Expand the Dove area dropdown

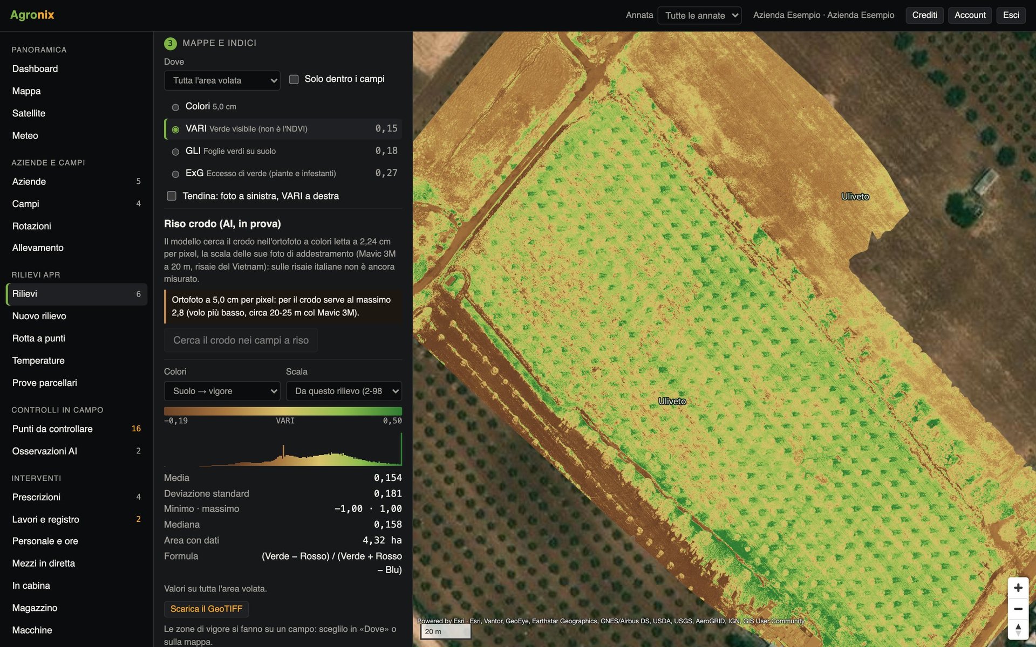click(x=222, y=80)
